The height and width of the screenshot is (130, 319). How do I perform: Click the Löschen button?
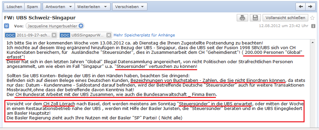[14, 7]
